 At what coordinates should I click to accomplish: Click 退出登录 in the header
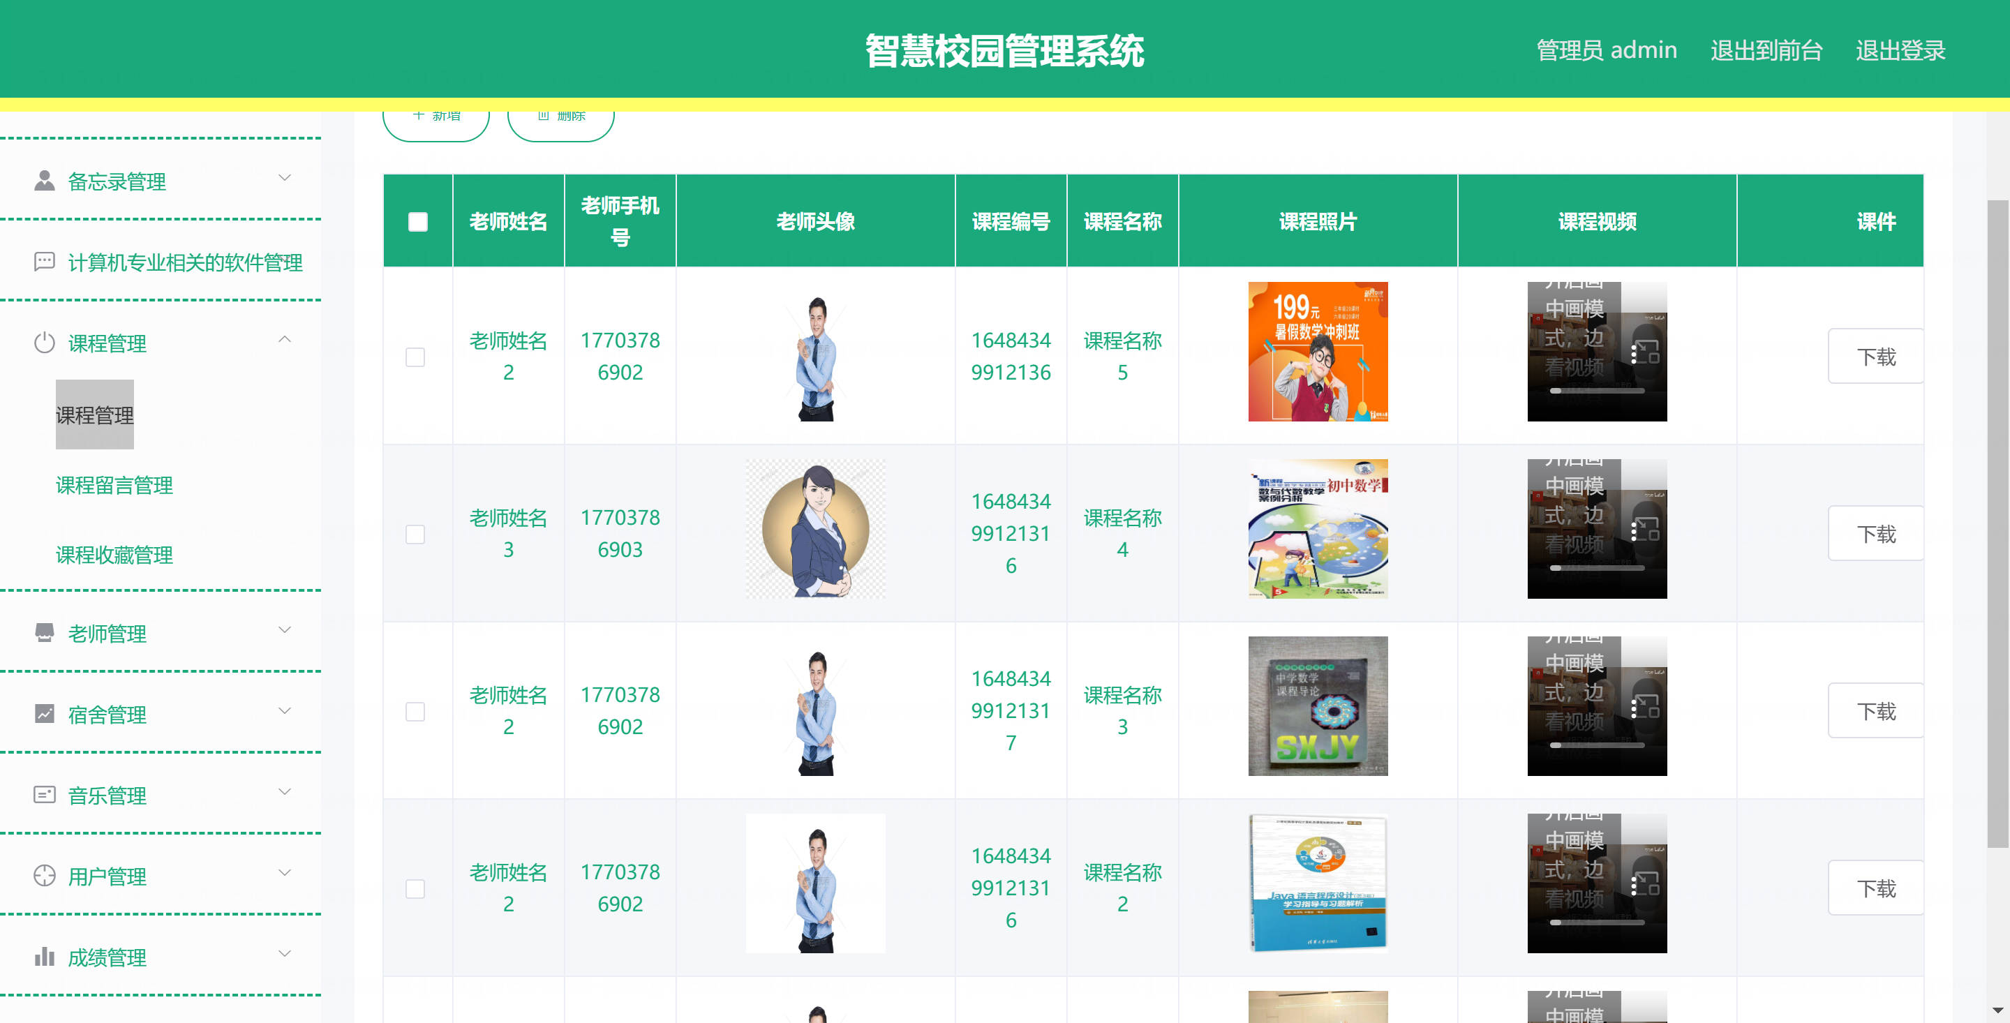pyautogui.click(x=1900, y=50)
